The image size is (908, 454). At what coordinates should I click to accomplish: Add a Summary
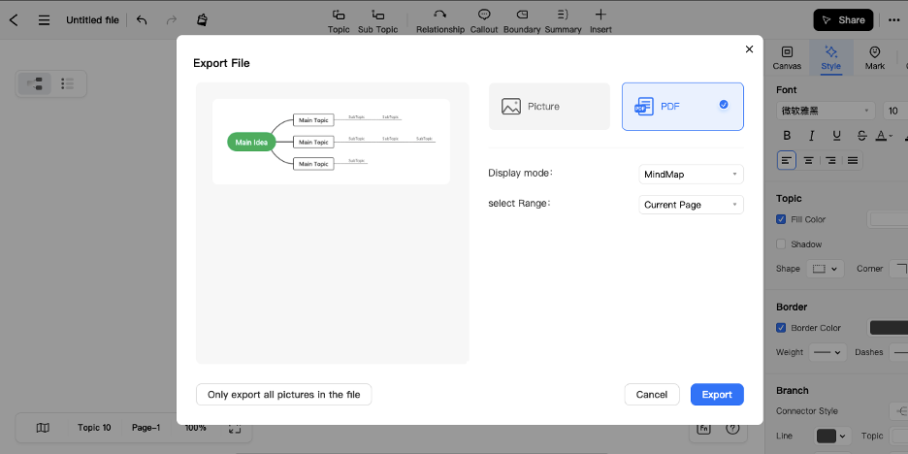click(563, 21)
